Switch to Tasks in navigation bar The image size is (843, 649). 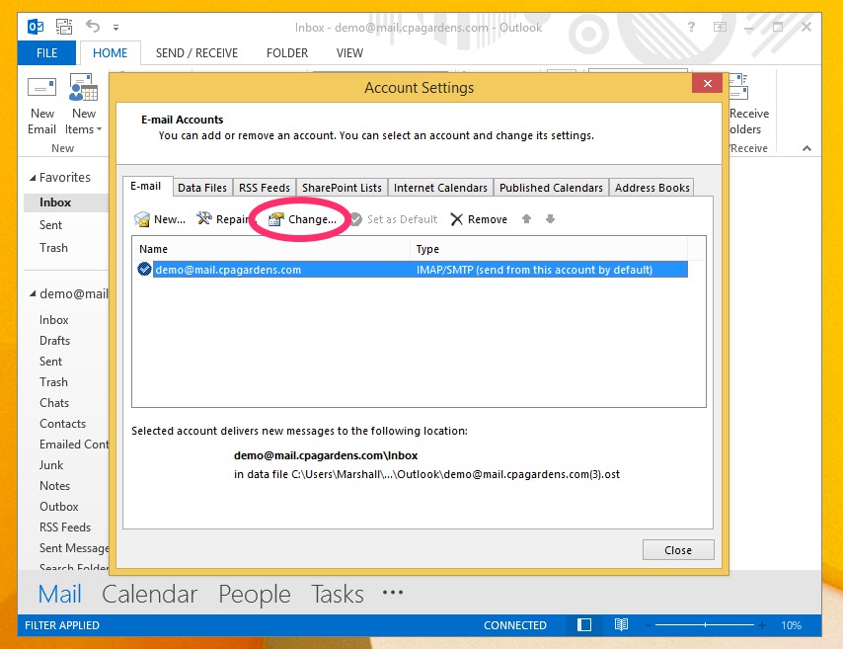click(x=337, y=594)
